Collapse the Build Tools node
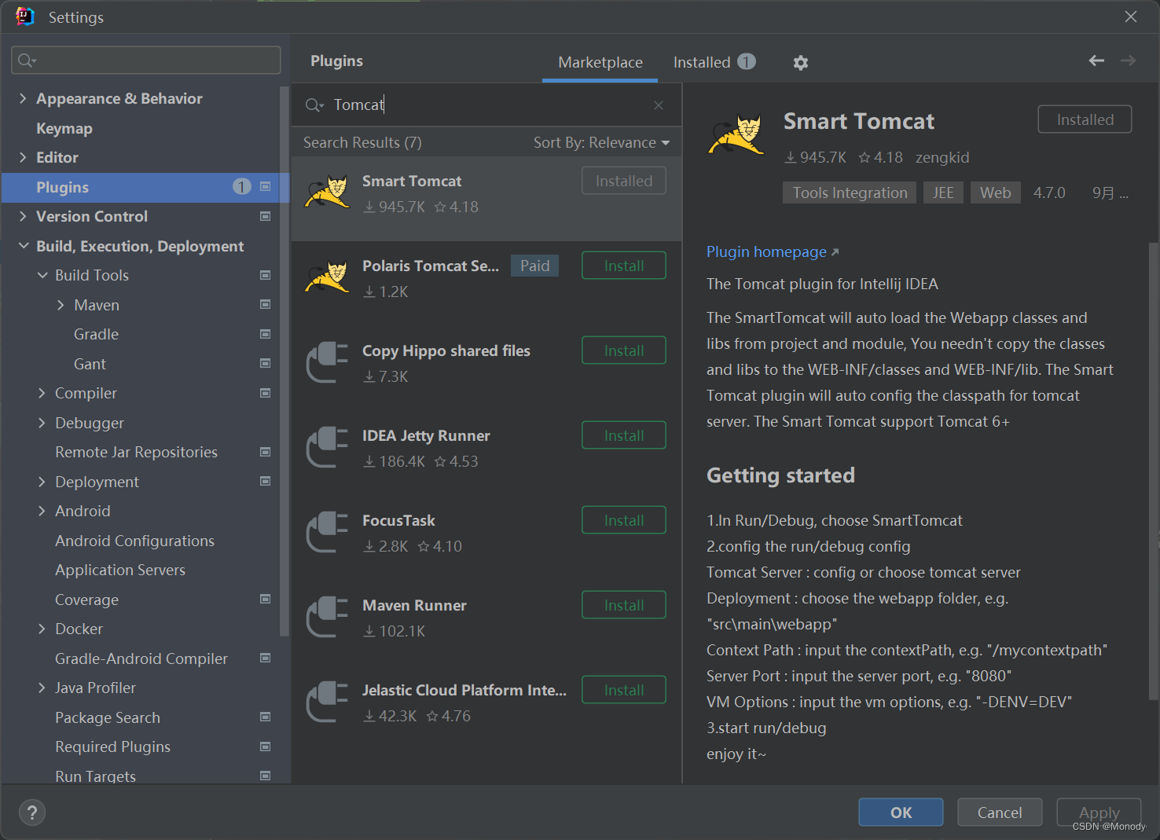This screenshot has width=1160, height=840. (x=42, y=275)
